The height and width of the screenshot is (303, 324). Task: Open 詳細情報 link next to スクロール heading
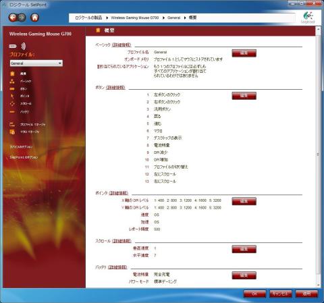click(x=122, y=241)
